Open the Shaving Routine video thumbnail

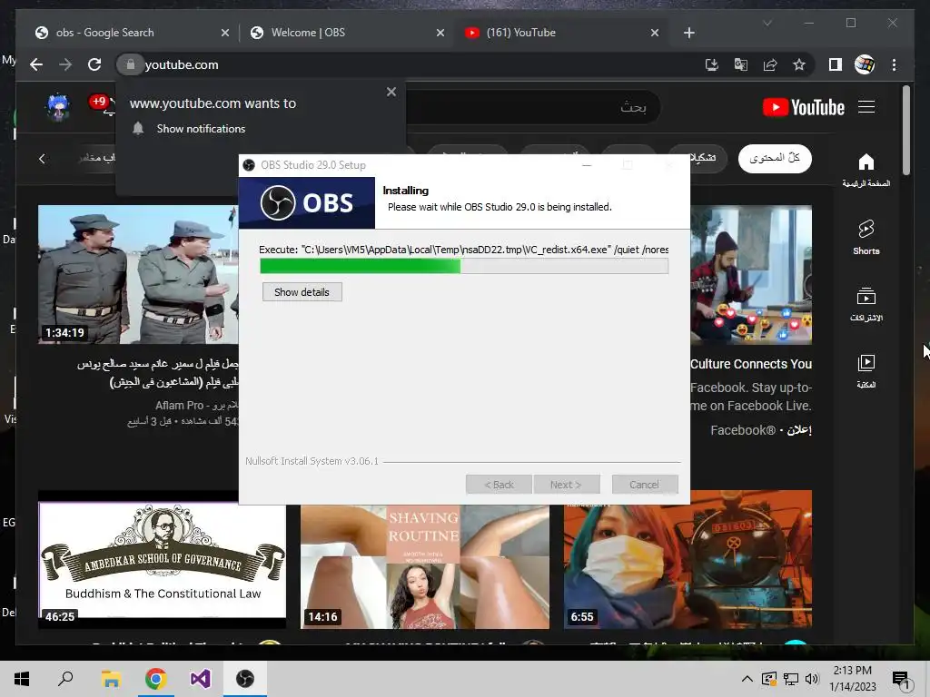(x=425, y=564)
